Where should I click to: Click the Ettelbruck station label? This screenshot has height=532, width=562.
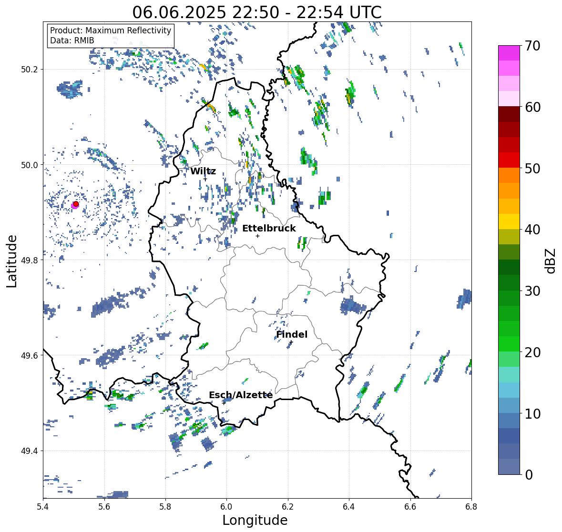pyautogui.click(x=269, y=228)
